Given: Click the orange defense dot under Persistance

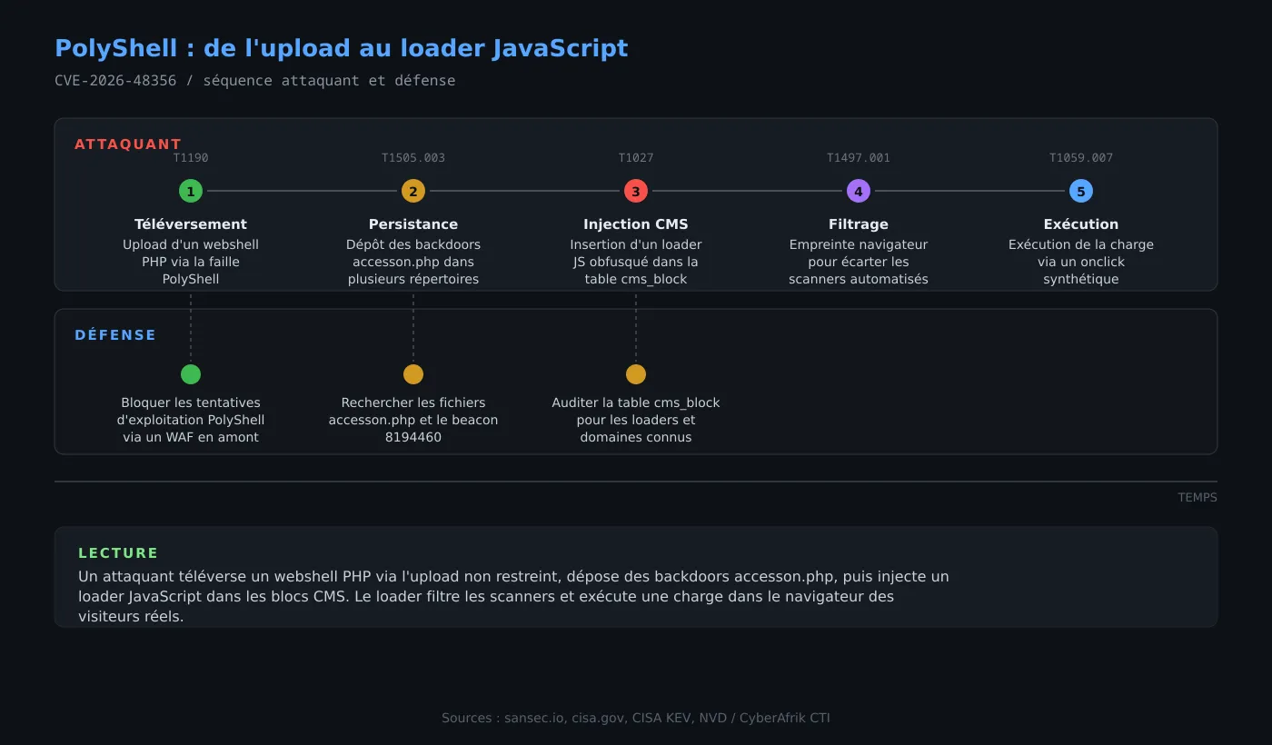Looking at the screenshot, I should point(413,374).
